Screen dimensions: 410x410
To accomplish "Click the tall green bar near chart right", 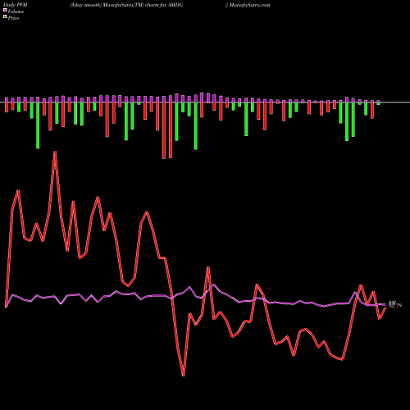I will click(x=347, y=121).
